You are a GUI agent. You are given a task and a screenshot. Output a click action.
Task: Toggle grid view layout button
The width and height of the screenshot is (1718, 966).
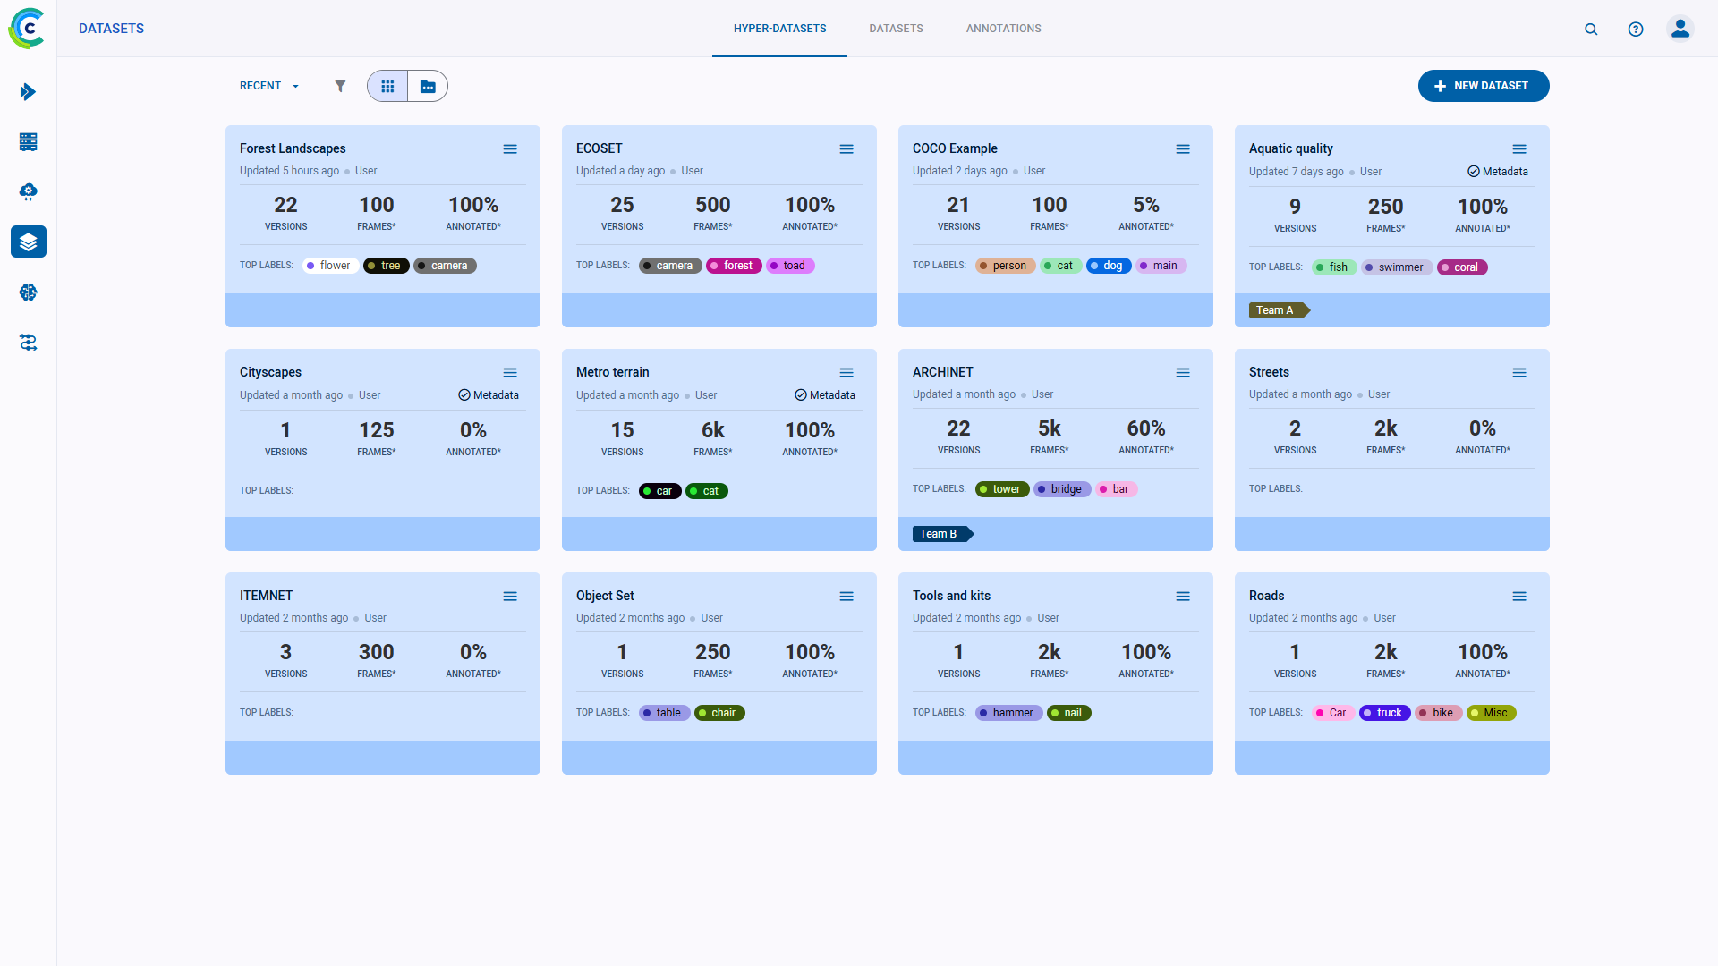(x=388, y=85)
